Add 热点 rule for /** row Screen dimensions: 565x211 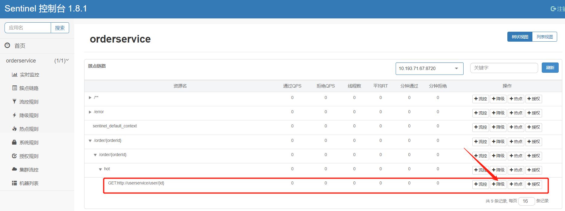click(516, 99)
